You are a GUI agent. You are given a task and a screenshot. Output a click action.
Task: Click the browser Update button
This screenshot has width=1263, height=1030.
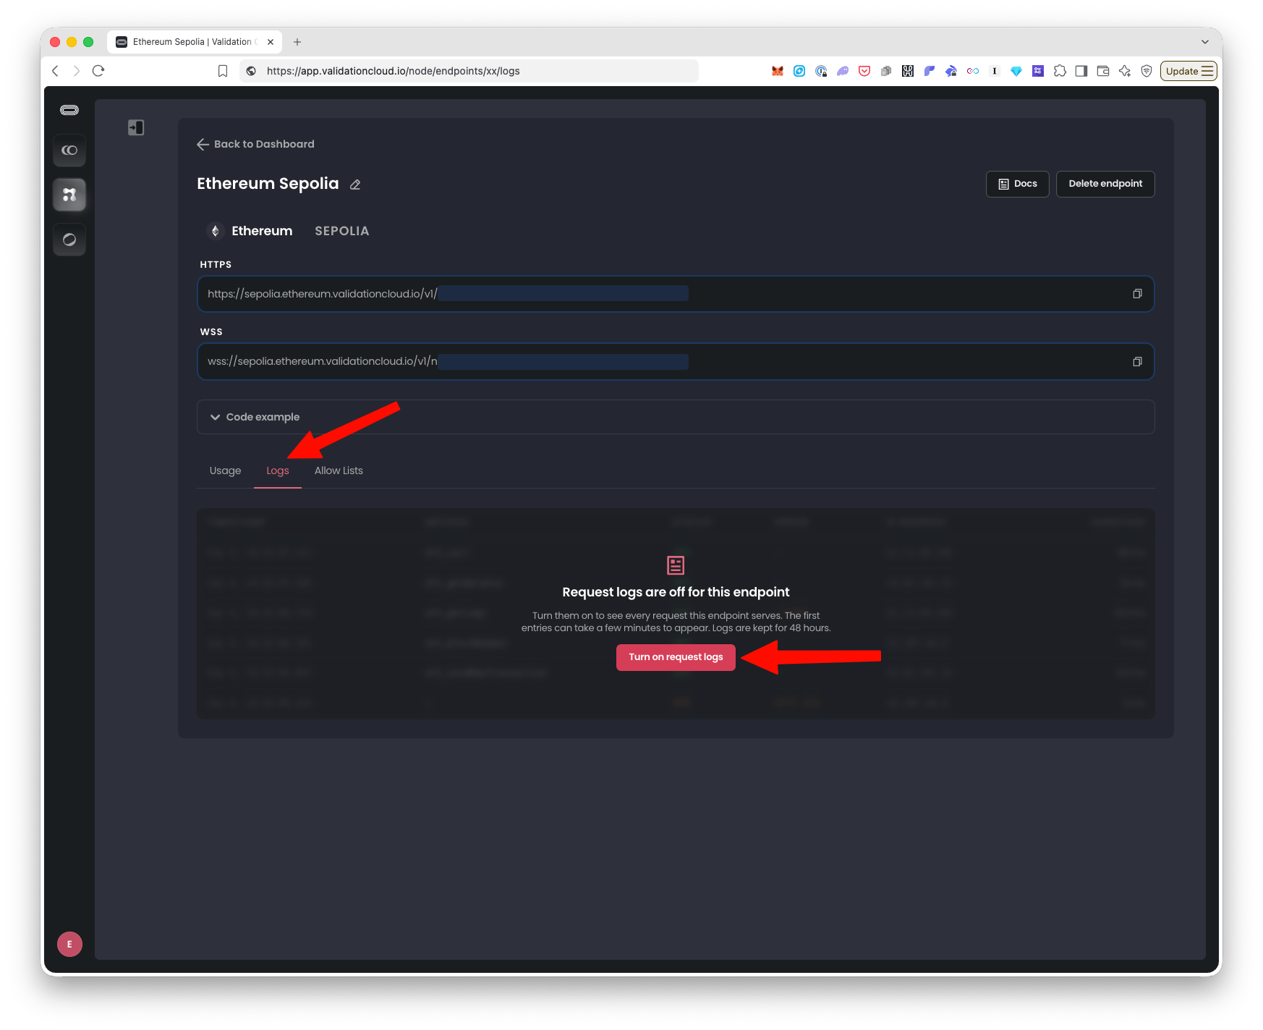1188,71
